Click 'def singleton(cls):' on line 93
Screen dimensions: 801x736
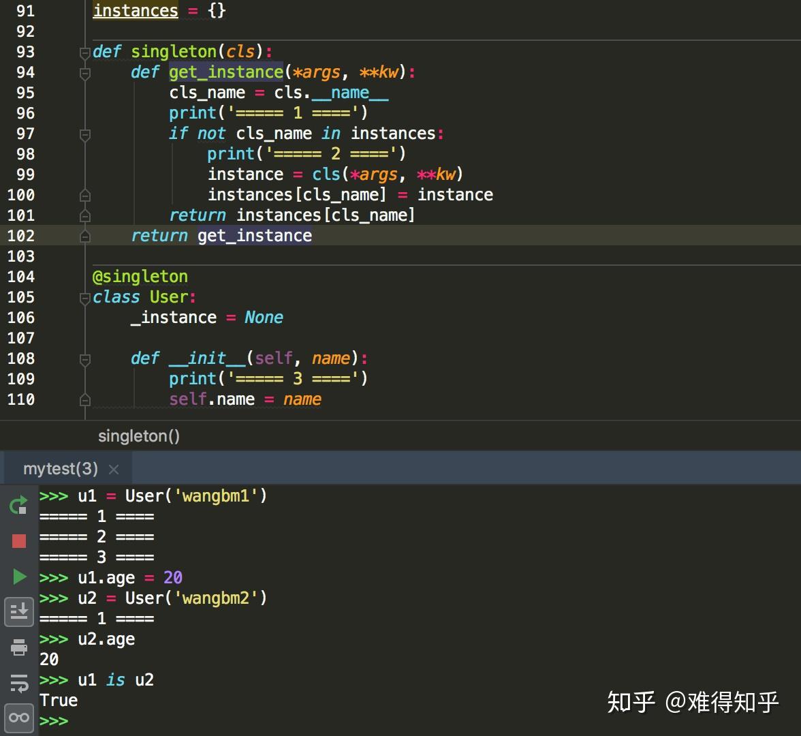point(183,52)
